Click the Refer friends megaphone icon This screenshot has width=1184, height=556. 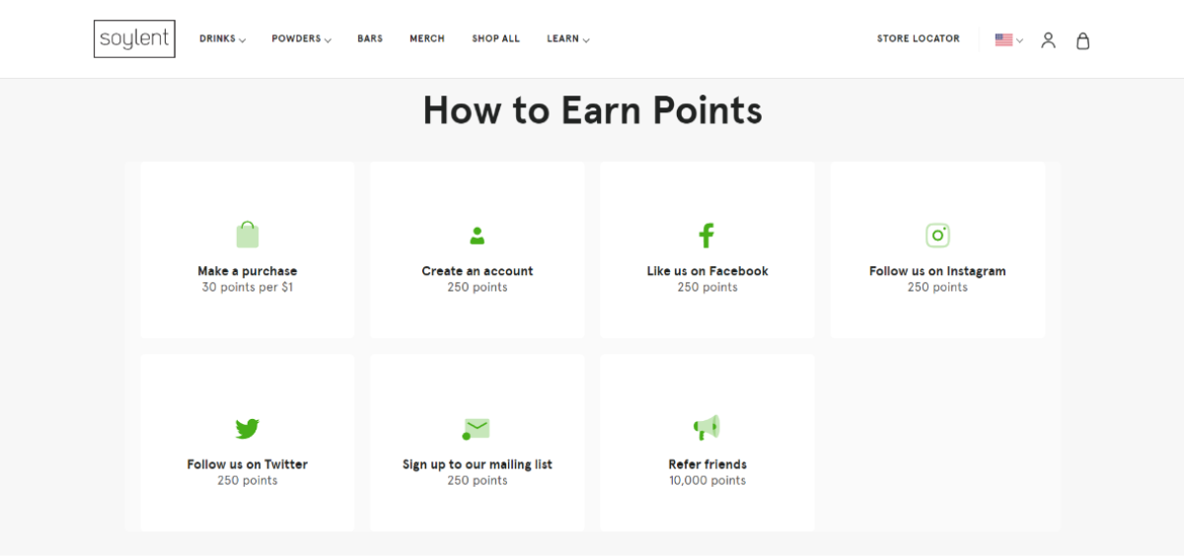click(706, 428)
